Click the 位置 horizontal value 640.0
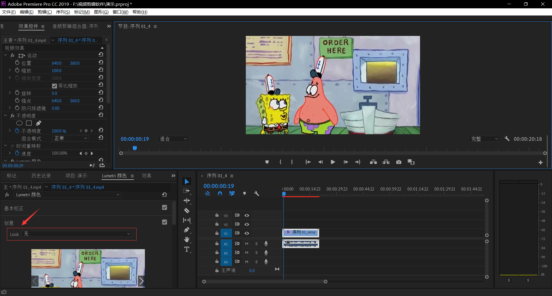This screenshot has width=552, height=296. 56,63
